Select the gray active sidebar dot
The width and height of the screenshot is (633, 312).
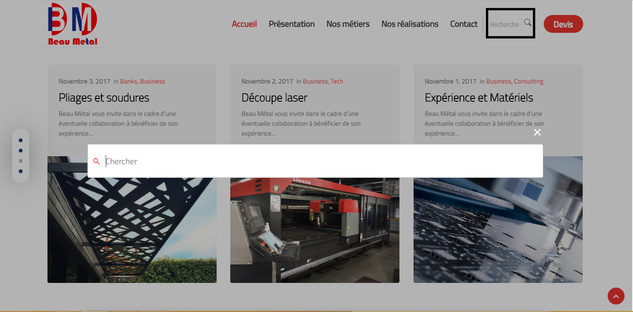(x=21, y=160)
